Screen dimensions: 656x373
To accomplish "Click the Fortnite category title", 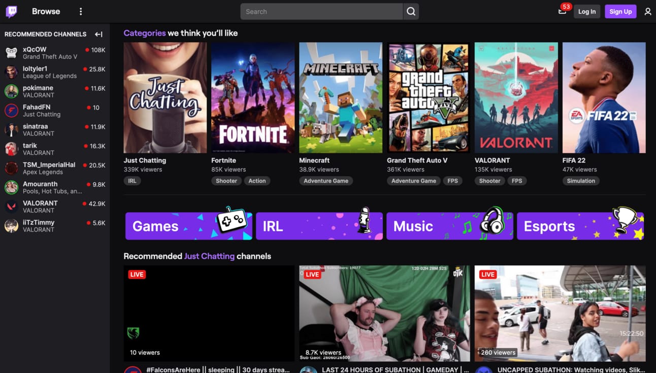I will 223,160.
